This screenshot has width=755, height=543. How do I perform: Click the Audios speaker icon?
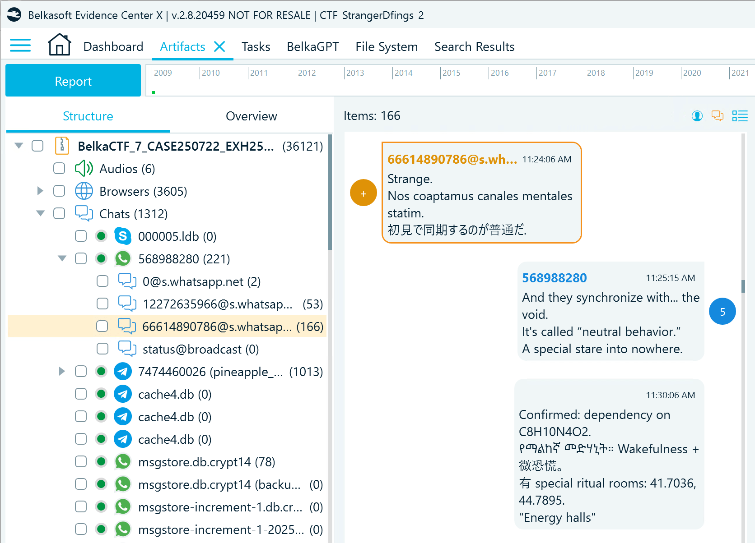84,169
